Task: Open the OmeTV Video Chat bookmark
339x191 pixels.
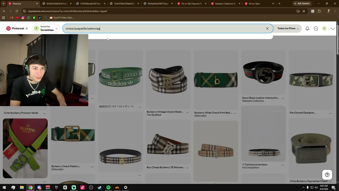Action: pos(61,18)
